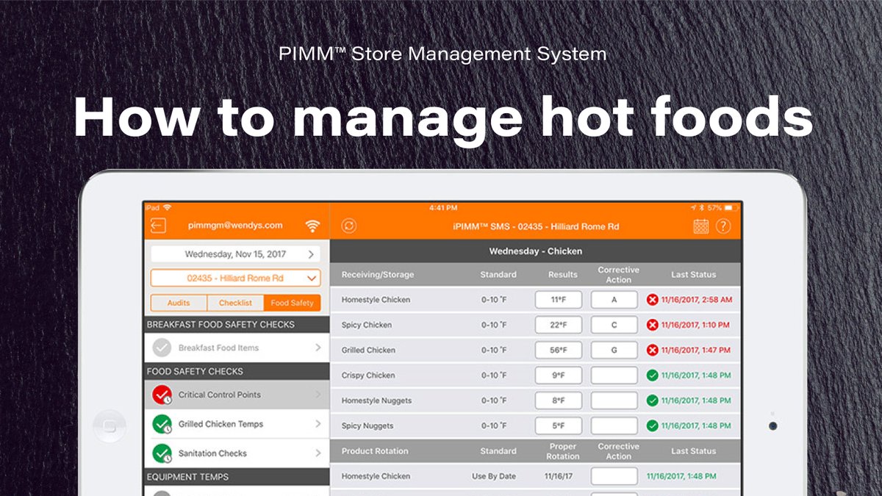The height and width of the screenshot is (496, 882).
Task: Tap red X status for Homestyle Chicken
Action: 652,300
